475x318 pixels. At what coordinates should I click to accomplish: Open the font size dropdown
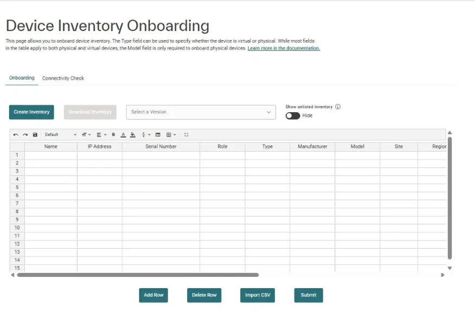tap(86, 135)
